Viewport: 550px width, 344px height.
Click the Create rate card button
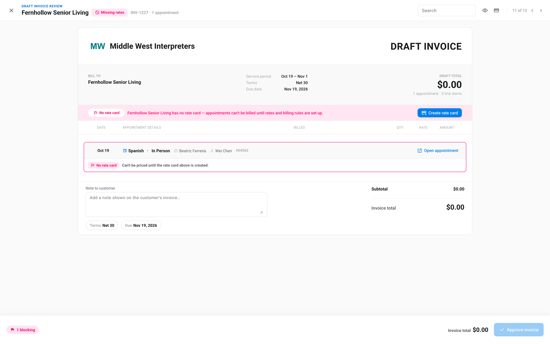coord(440,113)
